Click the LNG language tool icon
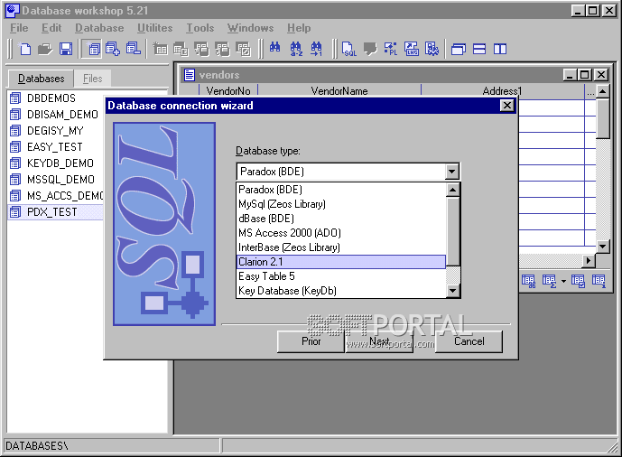Screen dimensions: 622x457 point(412,49)
